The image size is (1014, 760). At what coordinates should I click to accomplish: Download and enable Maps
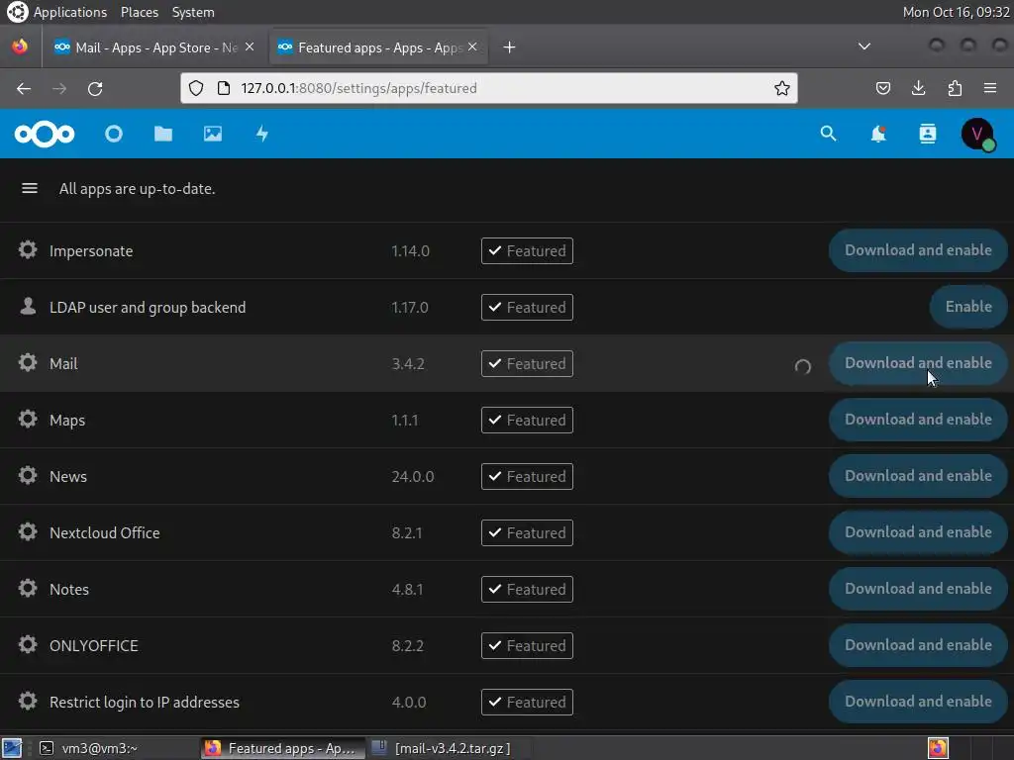(918, 420)
